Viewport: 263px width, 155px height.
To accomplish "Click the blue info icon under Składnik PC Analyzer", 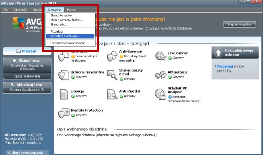I will tap(170, 97).
